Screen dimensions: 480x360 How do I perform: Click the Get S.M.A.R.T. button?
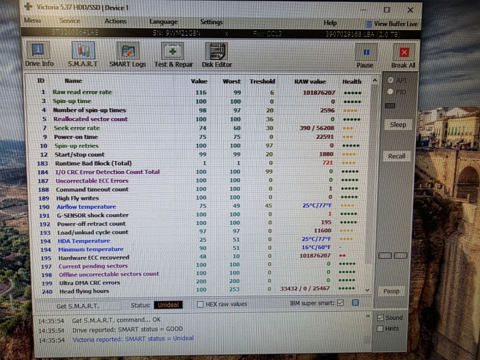[x=78, y=306]
